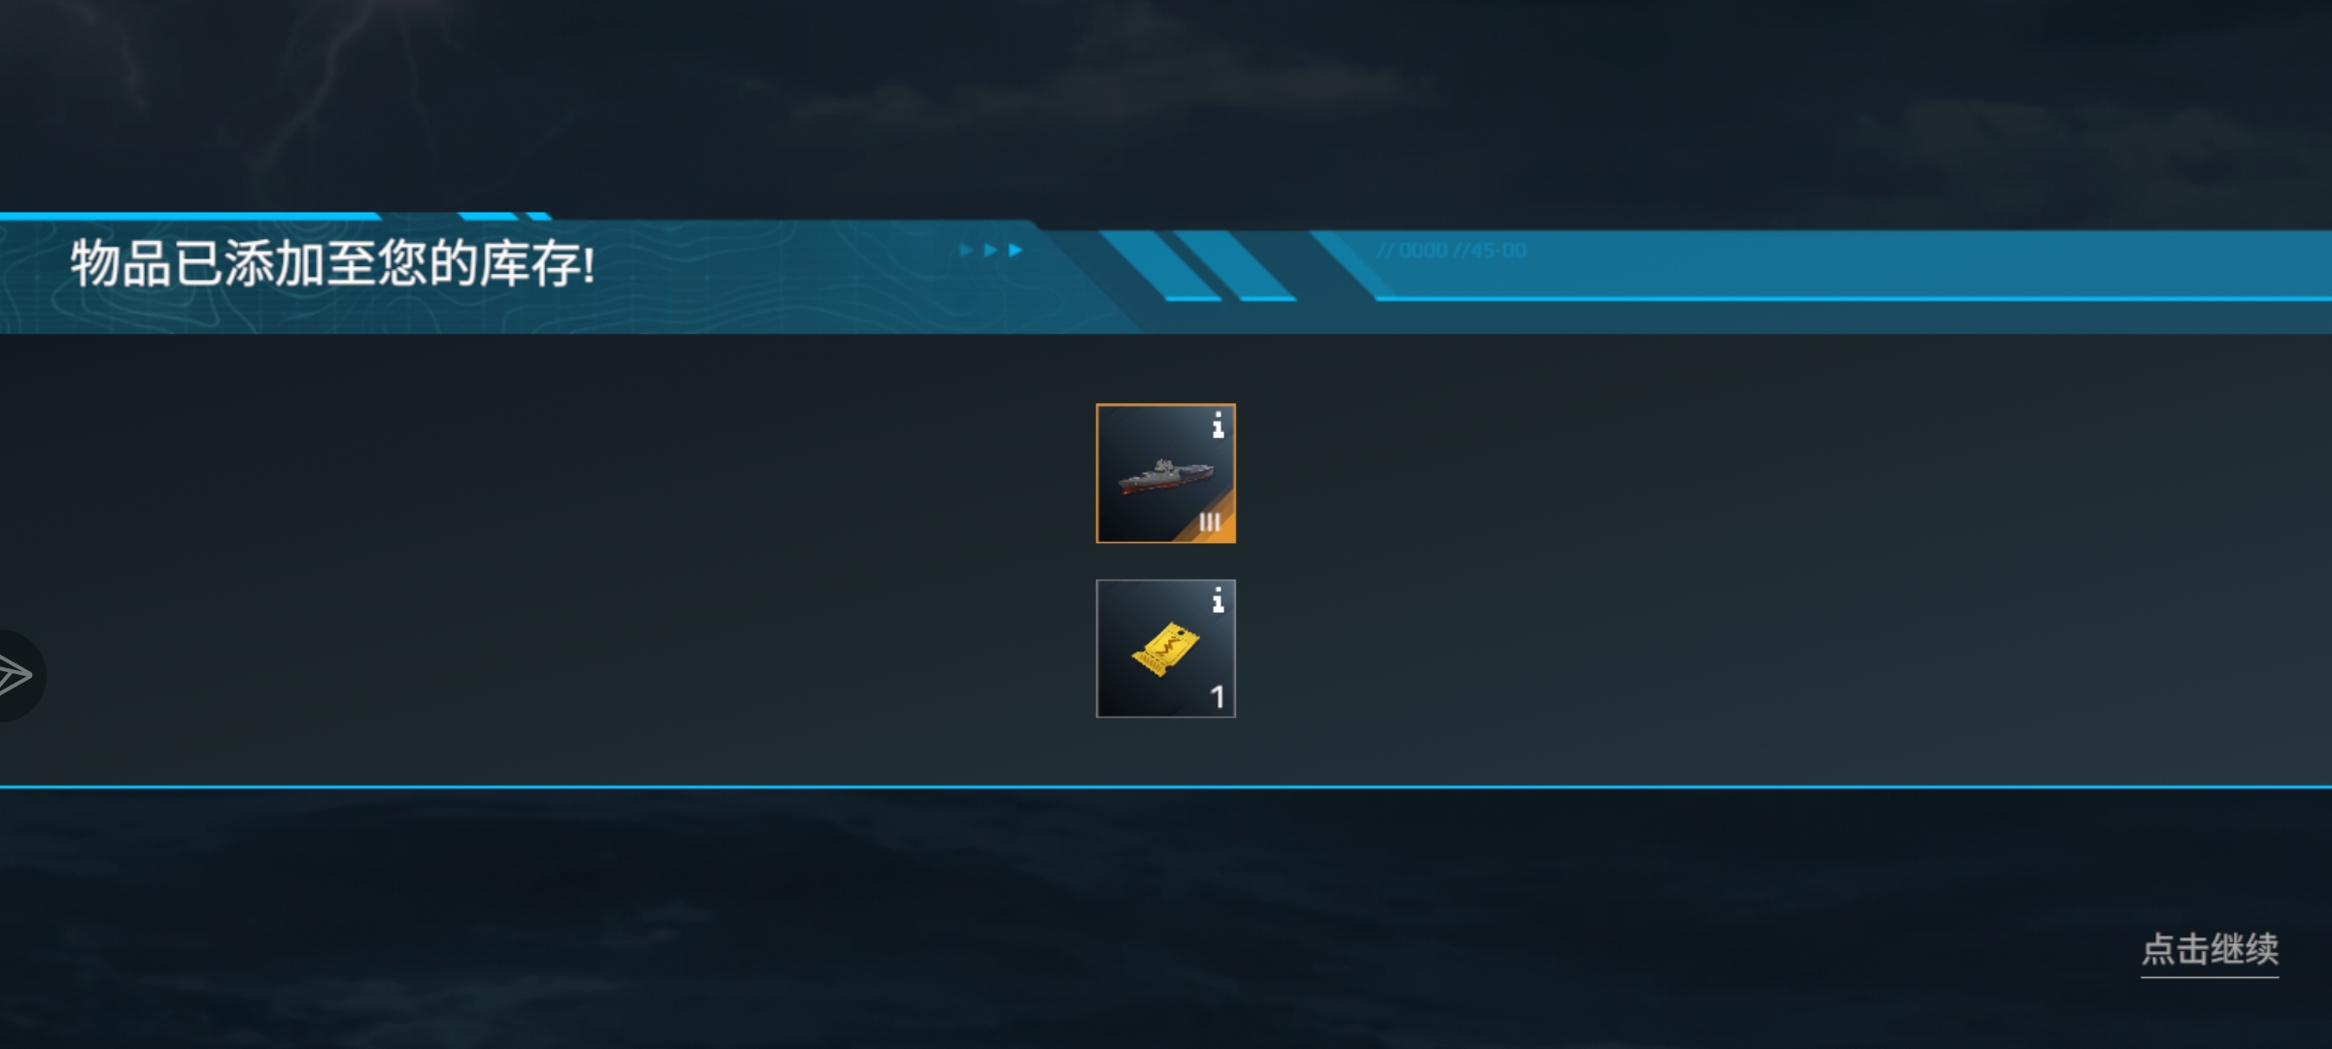Screen dimensions: 2332x1049
Task: Click the tier III badge on the ship tile
Action: point(1210,523)
